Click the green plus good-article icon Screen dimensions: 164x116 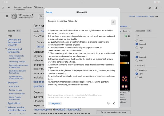click(126, 36)
